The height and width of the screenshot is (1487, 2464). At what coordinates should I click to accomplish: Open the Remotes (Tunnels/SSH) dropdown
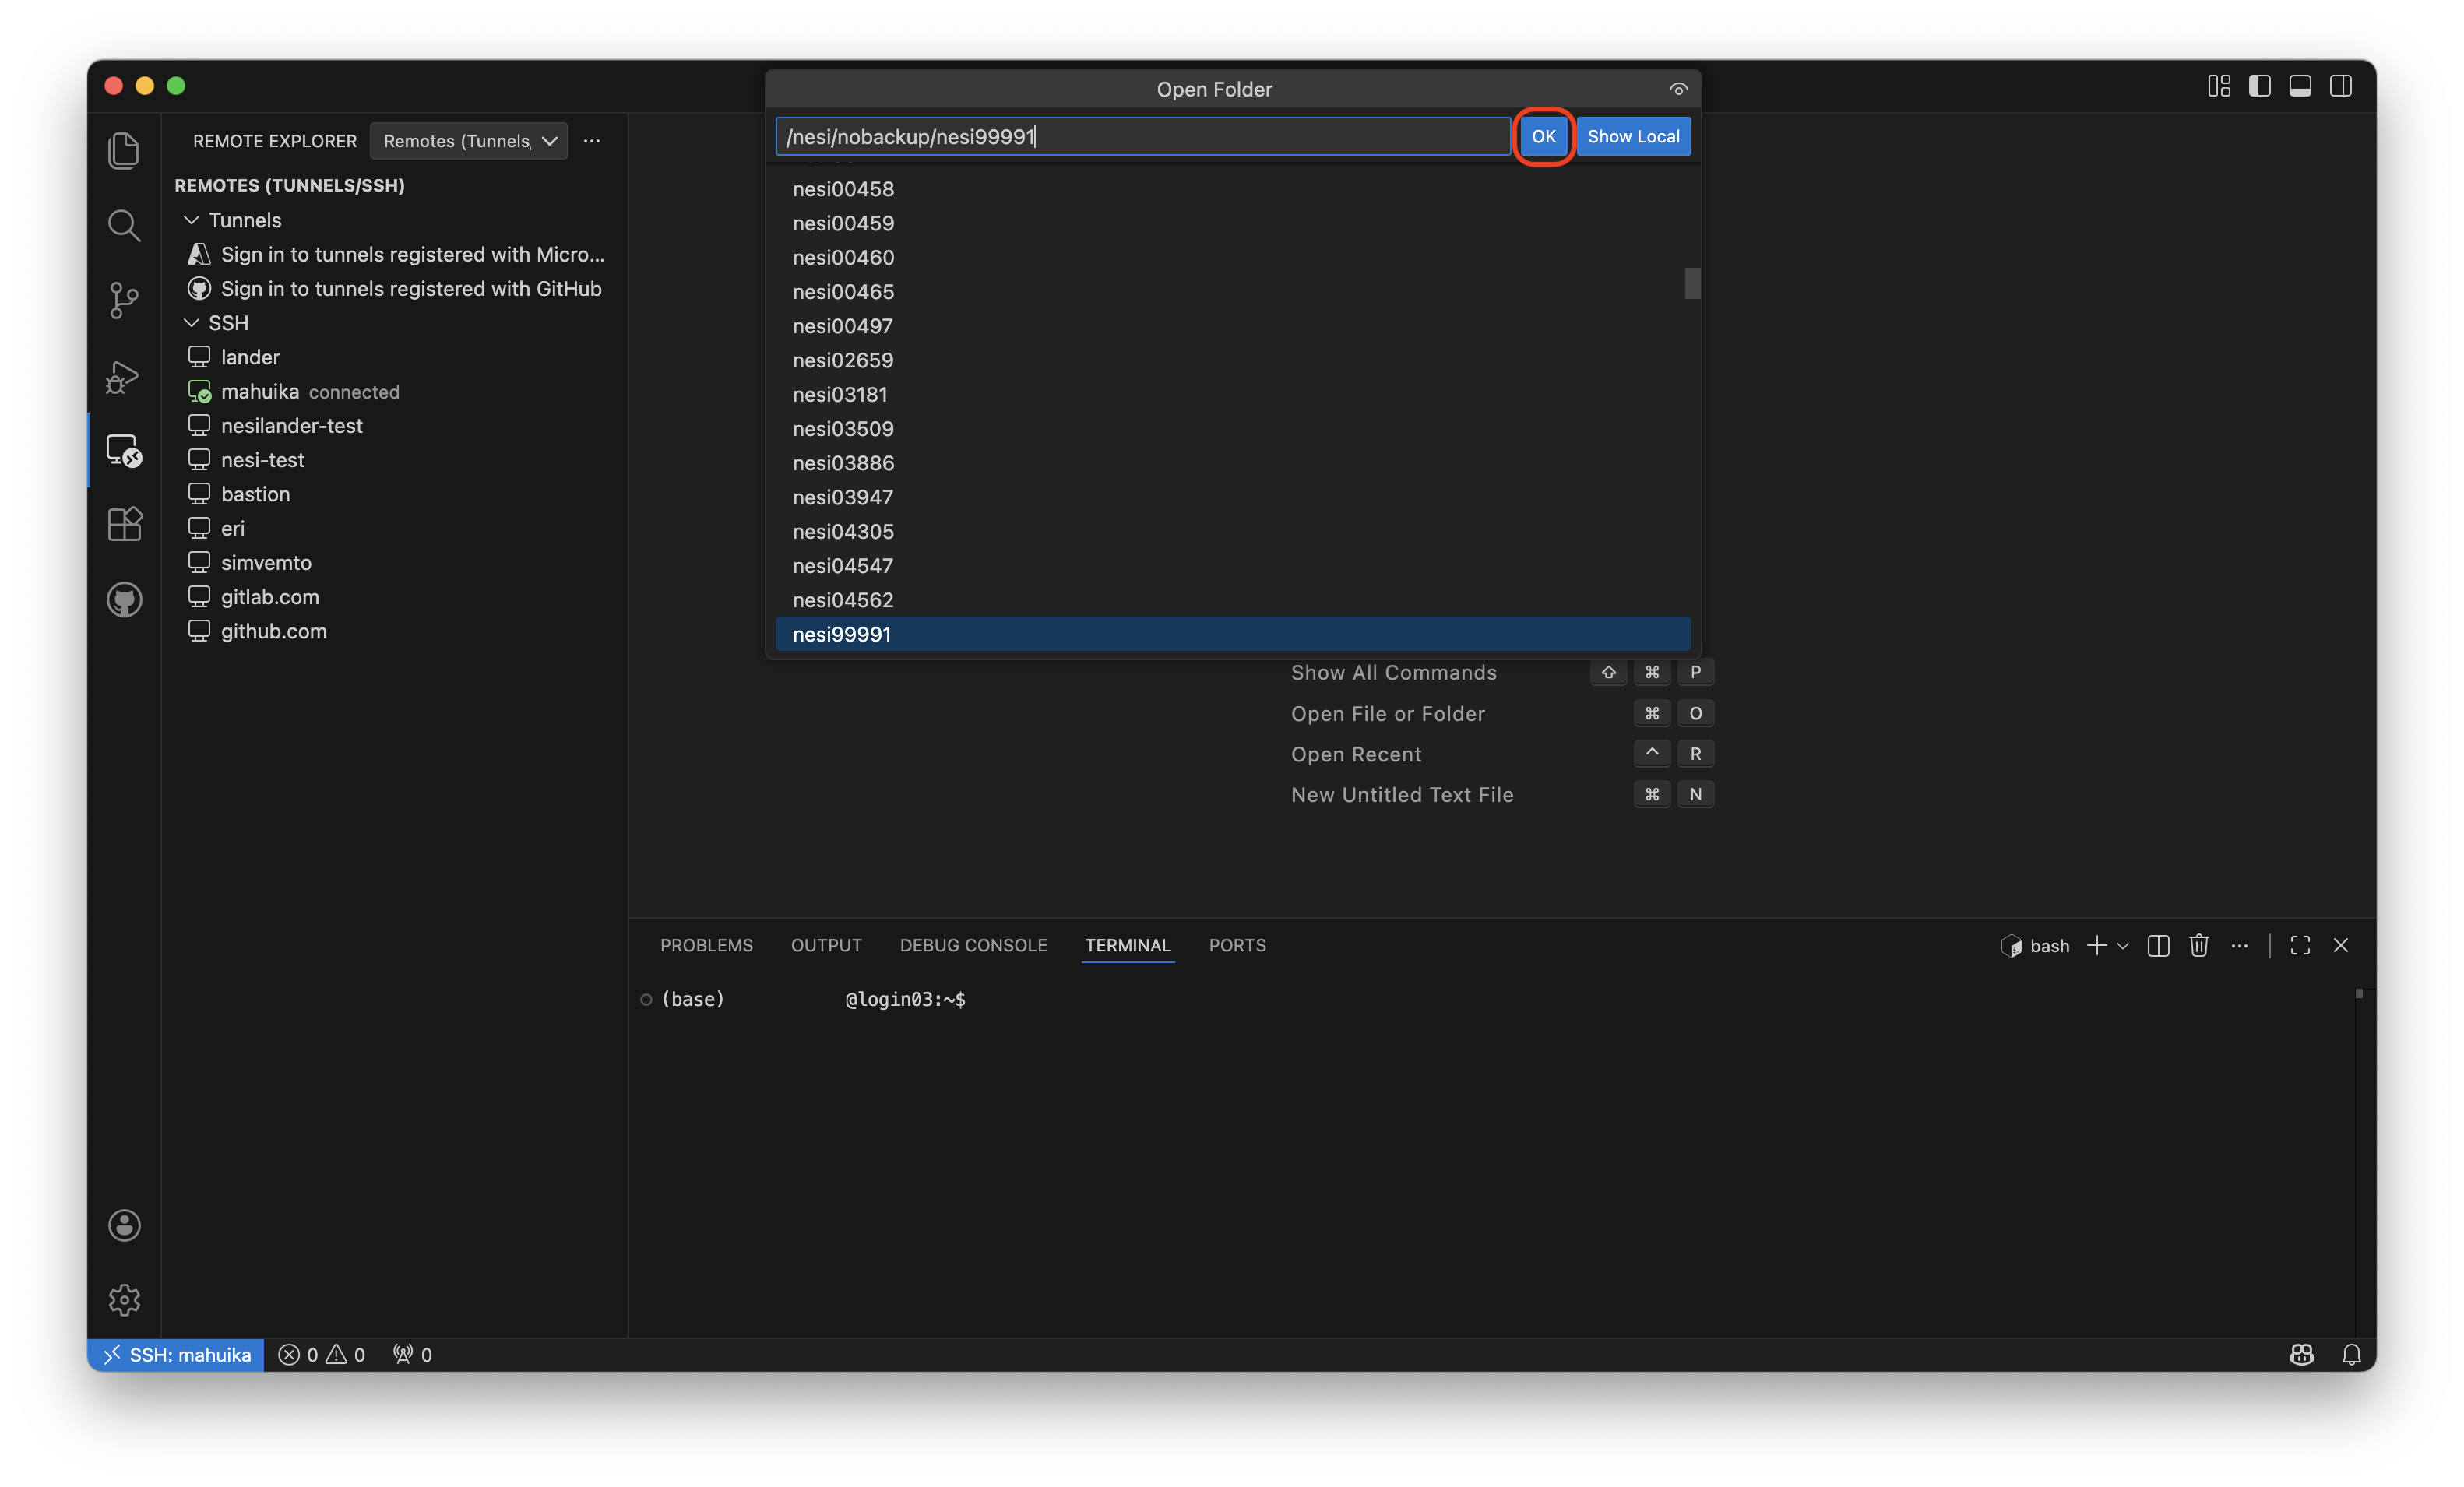point(468,141)
